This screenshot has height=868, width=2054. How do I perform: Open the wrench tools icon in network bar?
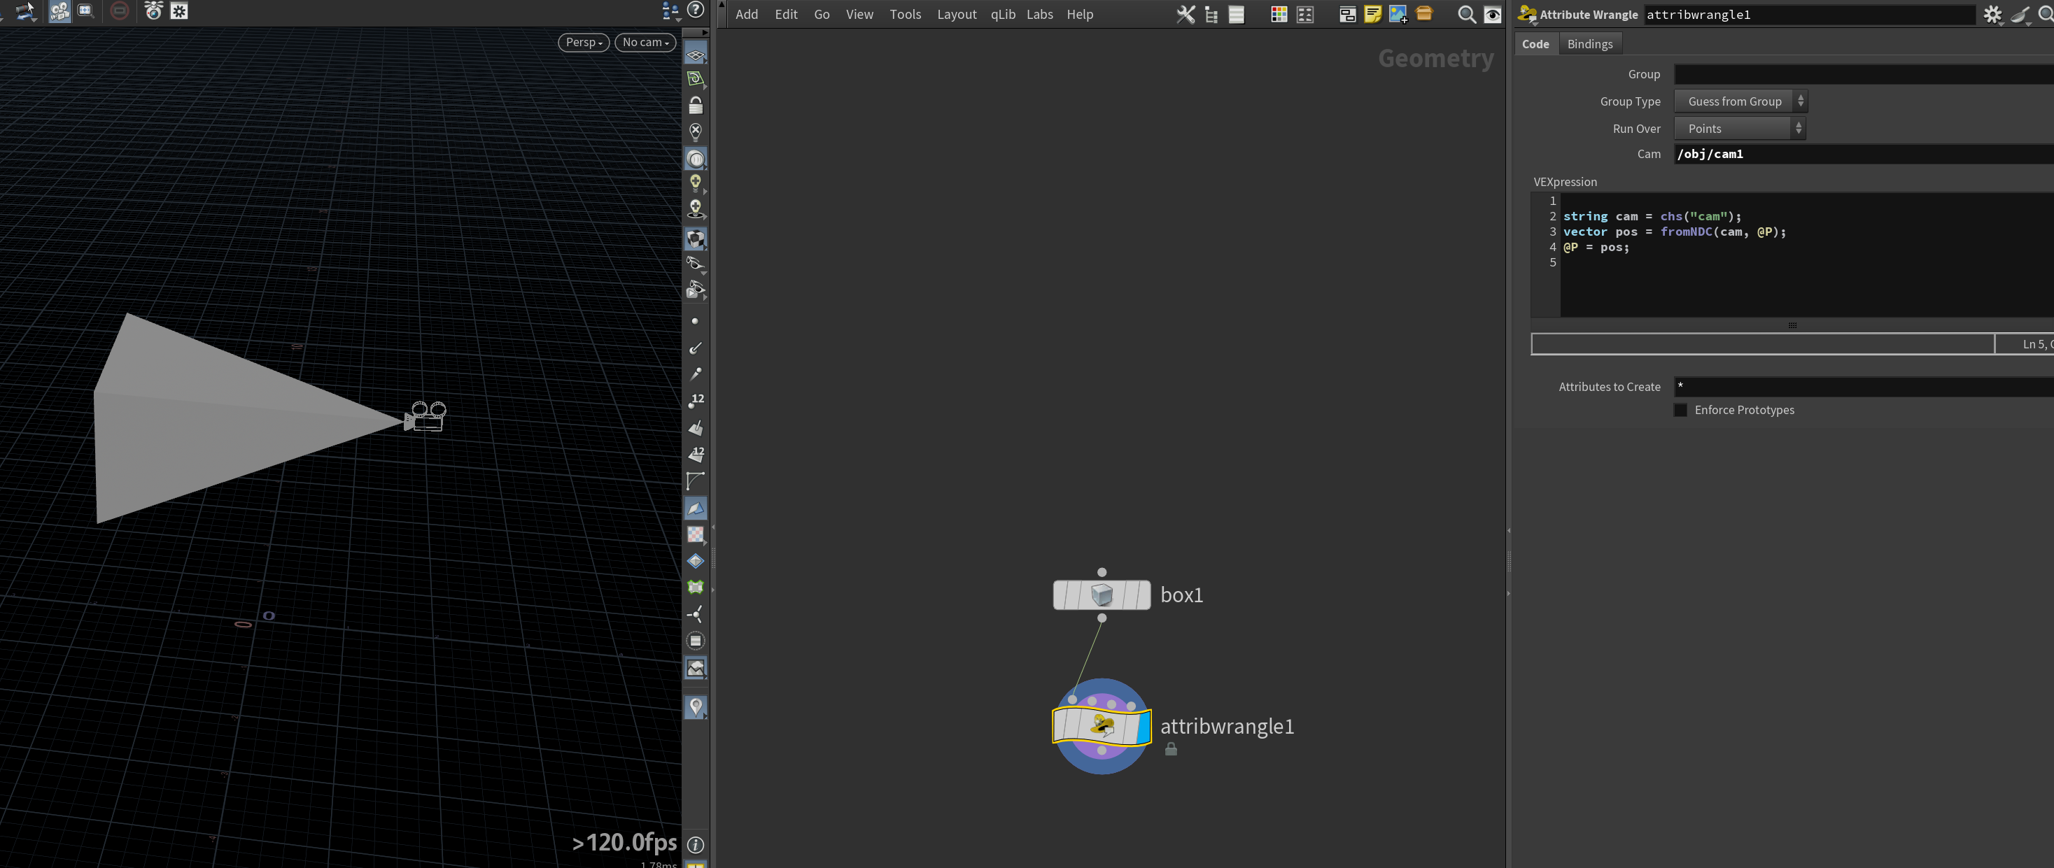click(x=1186, y=15)
